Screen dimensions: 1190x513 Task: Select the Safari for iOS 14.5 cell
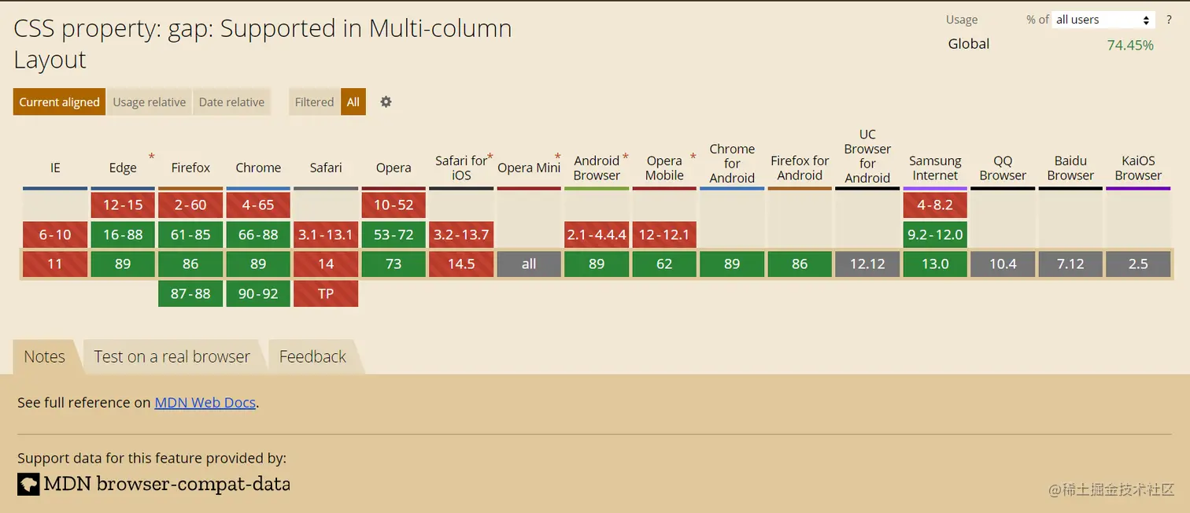tap(461, 264)
